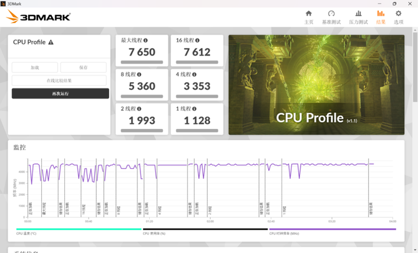Click info icon next to 最大线程

coord(145,41)
